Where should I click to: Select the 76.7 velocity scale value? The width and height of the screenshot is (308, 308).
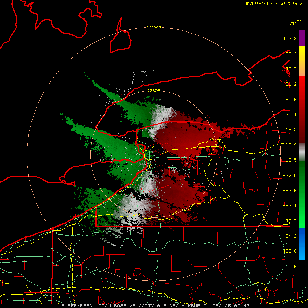291,69
